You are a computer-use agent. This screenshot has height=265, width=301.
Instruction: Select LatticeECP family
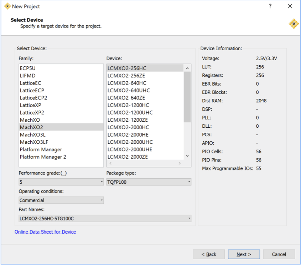pyautogui.click(x=61, y=90)
